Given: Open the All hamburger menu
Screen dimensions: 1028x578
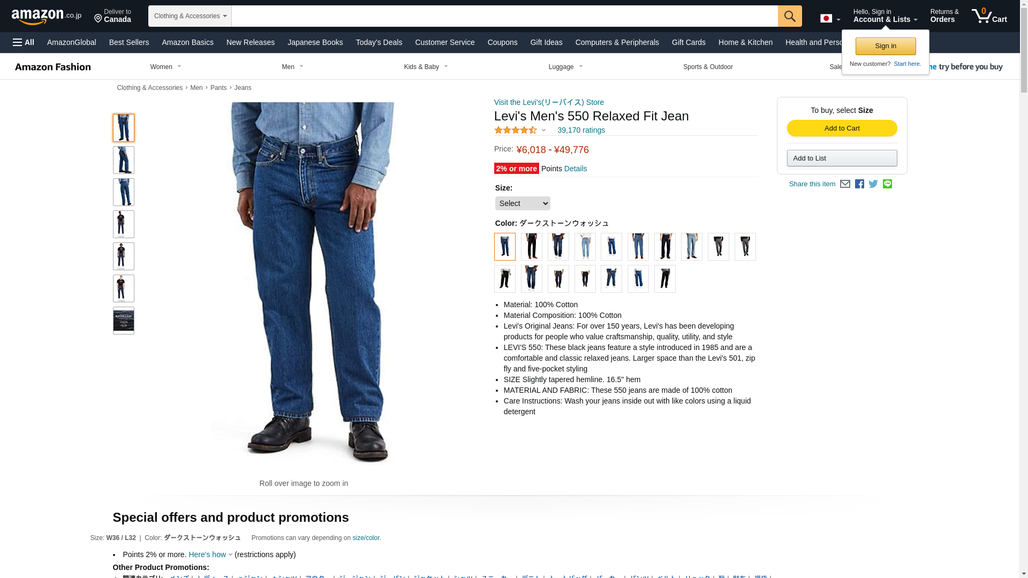Looking at the screenshot, I should pos(24,42).
